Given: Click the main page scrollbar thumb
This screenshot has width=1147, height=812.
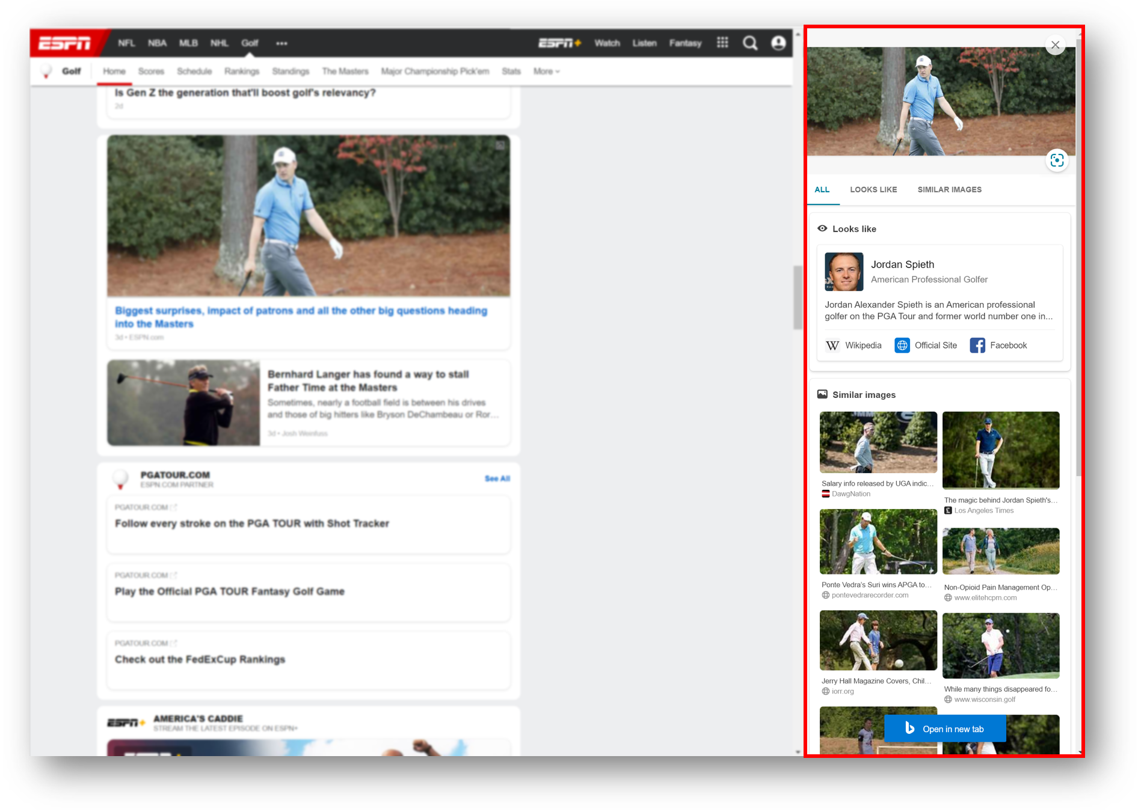Looking at the screenshot, I should (x=798, y=298).
